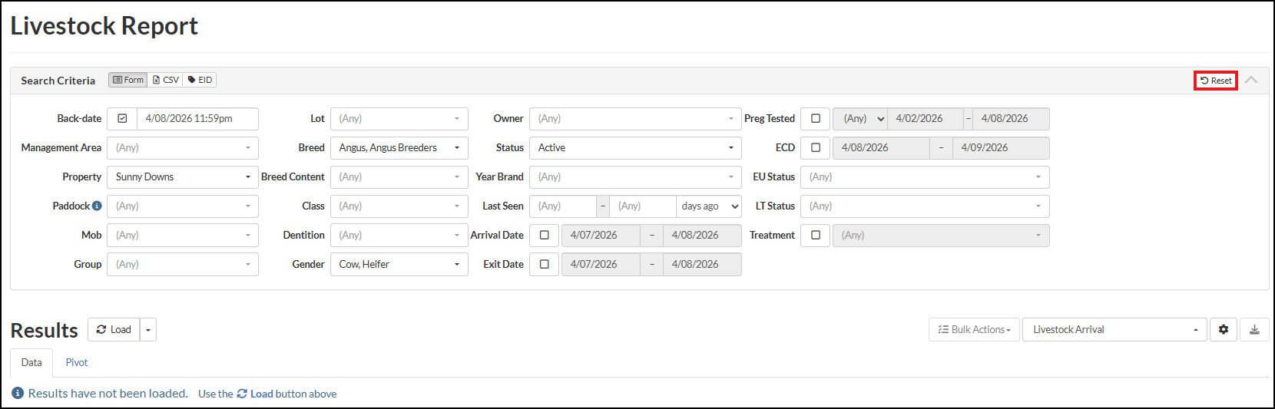Screen dimensions: 1275x409
Task: Click Arrival Date start field 4/07/2026
Action: pos(601,236)
